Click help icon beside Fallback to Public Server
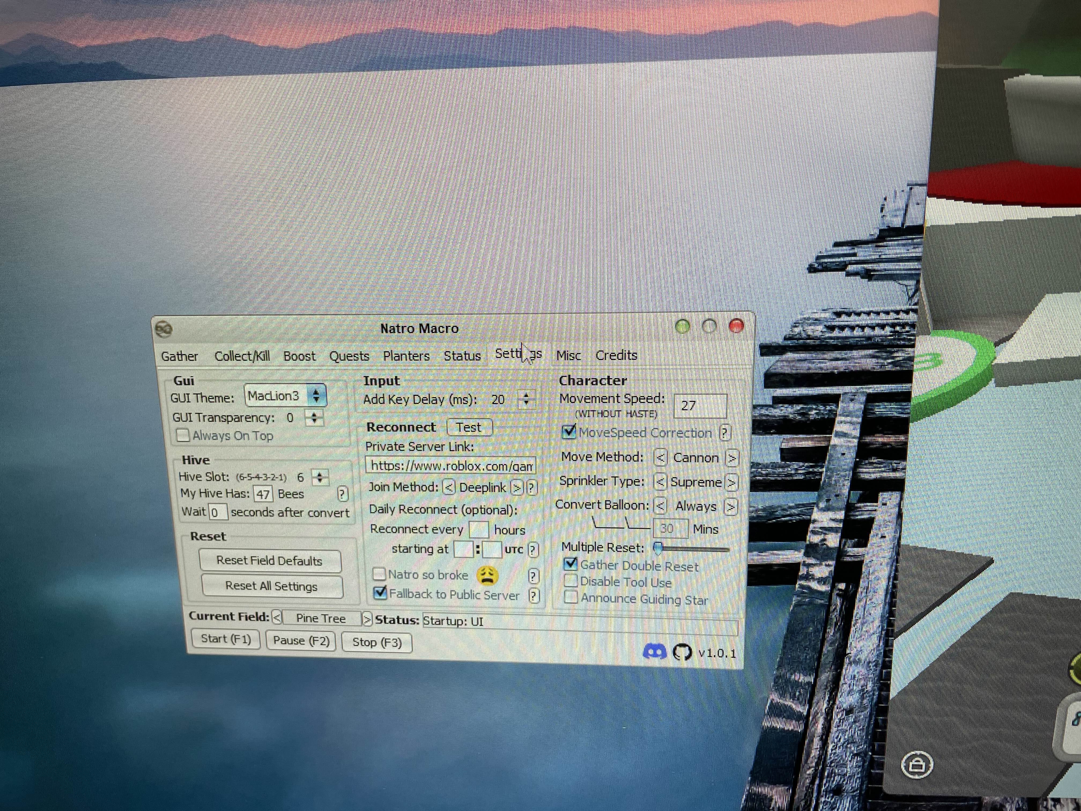The width and height of the screenshot is (1081, 811). point(534,595)
